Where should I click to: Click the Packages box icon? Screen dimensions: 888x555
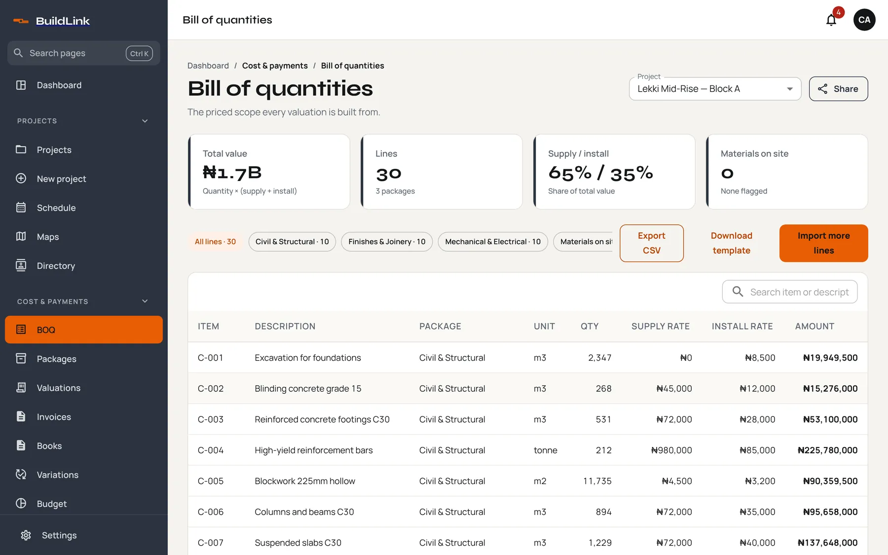[21, 359]
